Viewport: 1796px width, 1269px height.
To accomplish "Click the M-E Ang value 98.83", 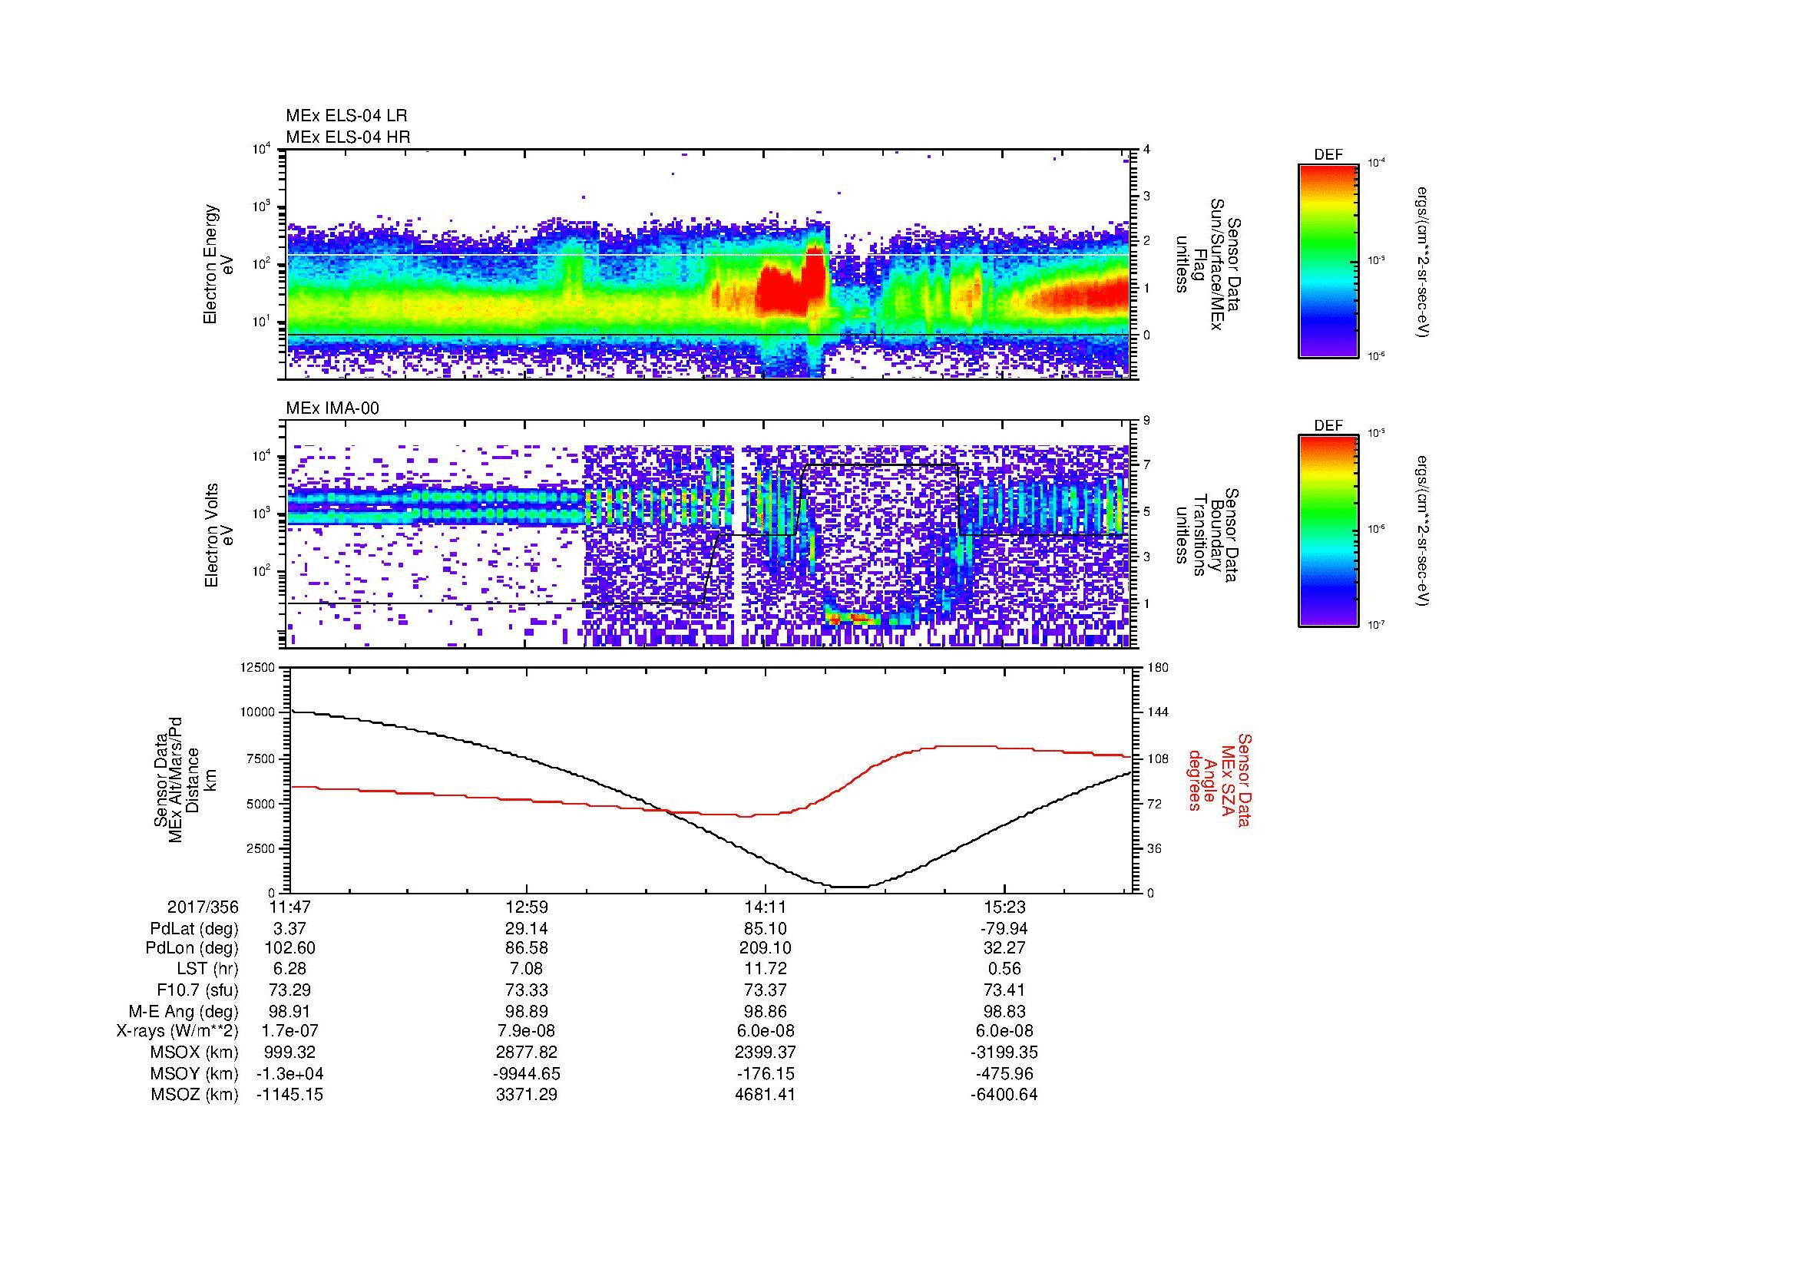I will (1004, 1011).
